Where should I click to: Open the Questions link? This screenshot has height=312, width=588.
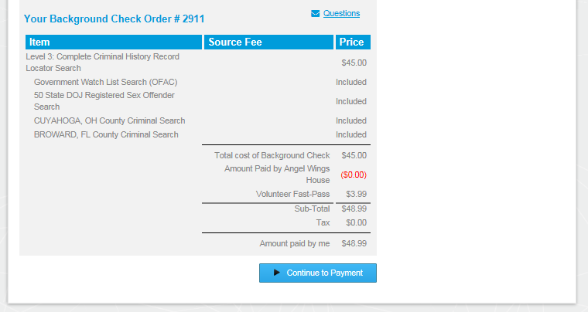coord(341,13)
